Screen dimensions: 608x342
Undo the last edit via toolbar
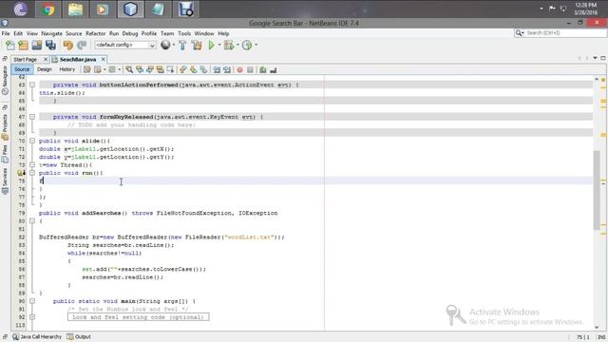coord(68,45)
